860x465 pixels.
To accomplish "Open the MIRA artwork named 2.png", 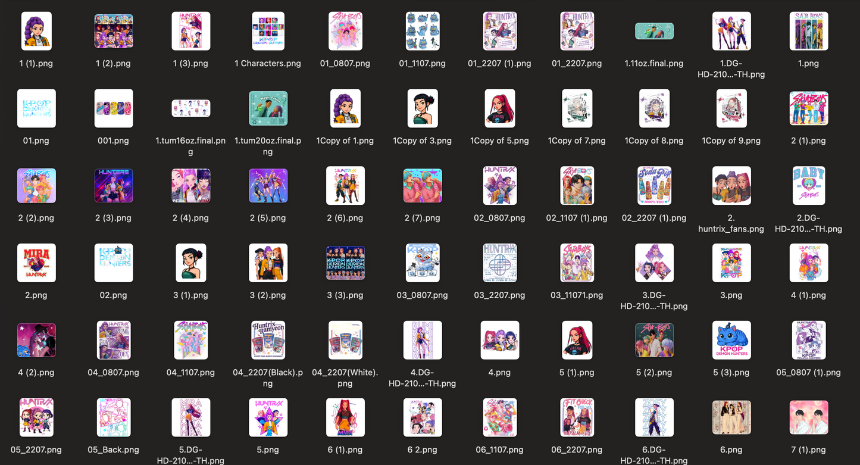I will (x=36, y=263).
